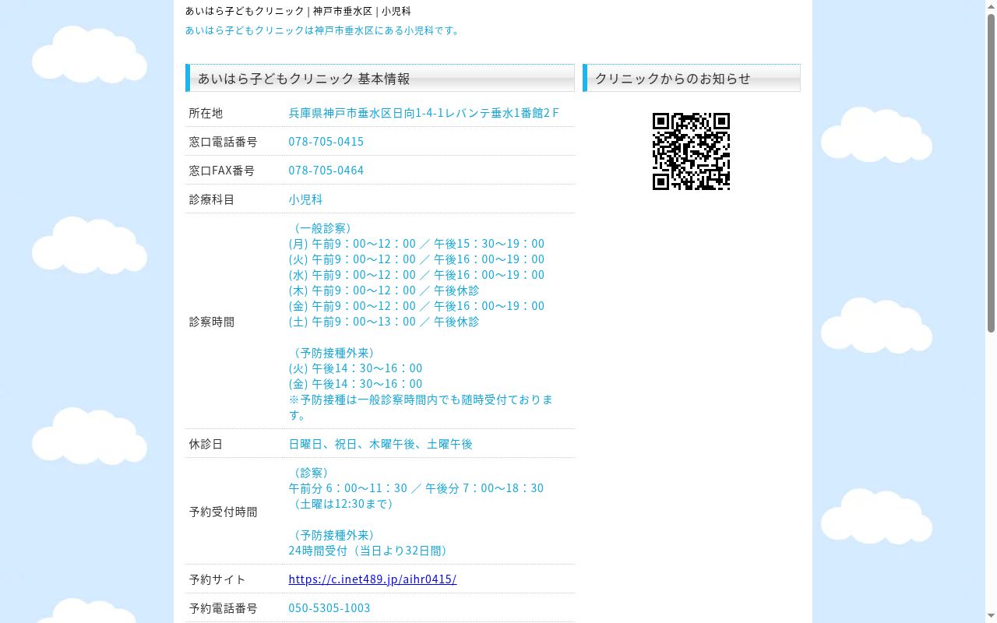997x623 pixels.
Task: Click the department value '小児科' in the table
Action: [305, 199]
